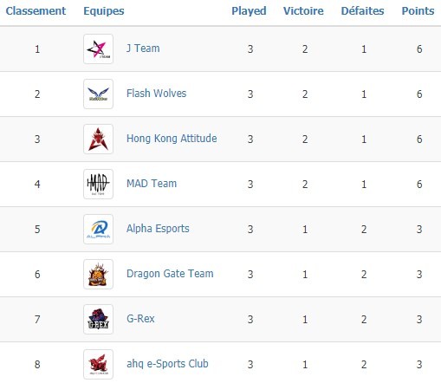Open the J Team link
Image resolution: width=441 pixels, height=383 pixels.
(143, 49)
